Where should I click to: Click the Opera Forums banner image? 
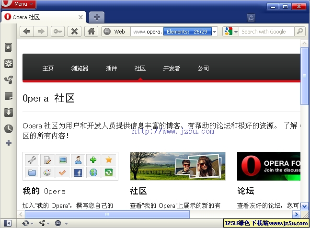(x=269, y=166)
